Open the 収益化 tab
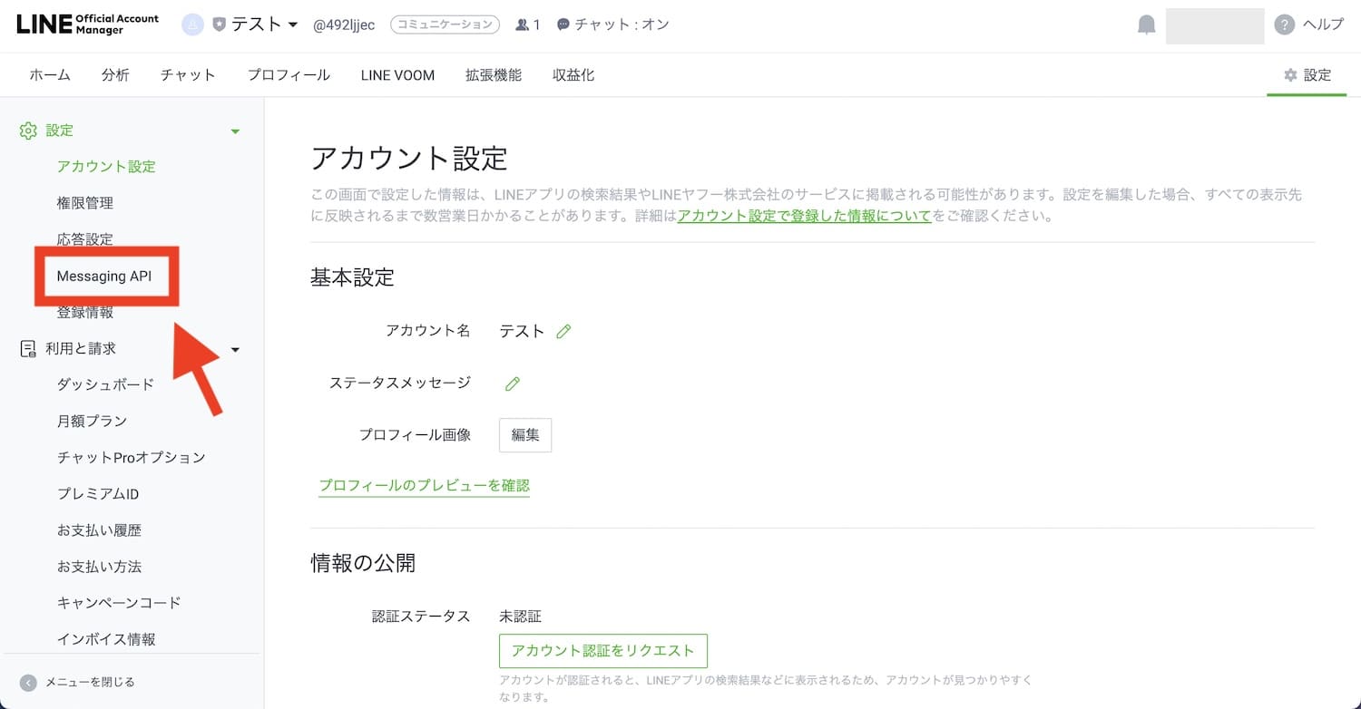This screenshot has width=1361, height=709. [573, 75]
